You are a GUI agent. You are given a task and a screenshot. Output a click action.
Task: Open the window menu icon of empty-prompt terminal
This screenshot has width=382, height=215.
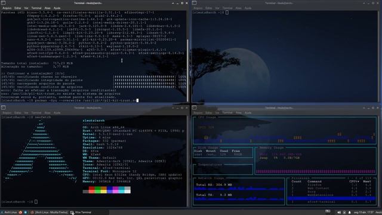194,3
